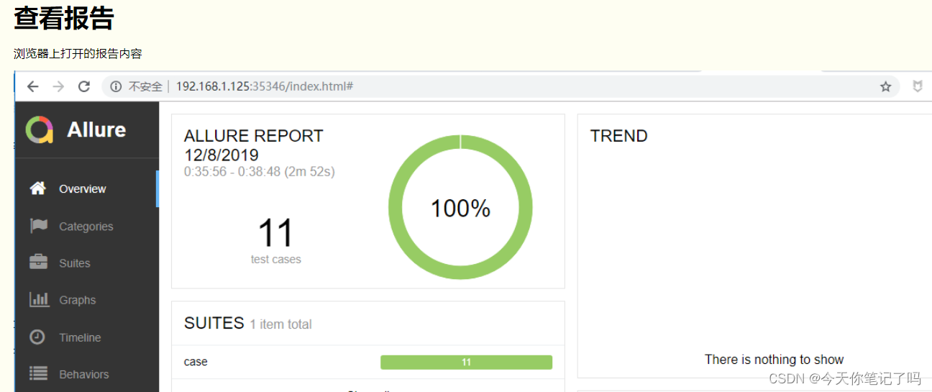This screenshot has height=392, width=932.
Task: Open the Graphs menu item
Action: coord(86,301)
